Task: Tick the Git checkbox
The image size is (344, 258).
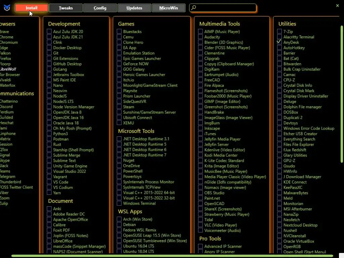Action: pos(49,53)
